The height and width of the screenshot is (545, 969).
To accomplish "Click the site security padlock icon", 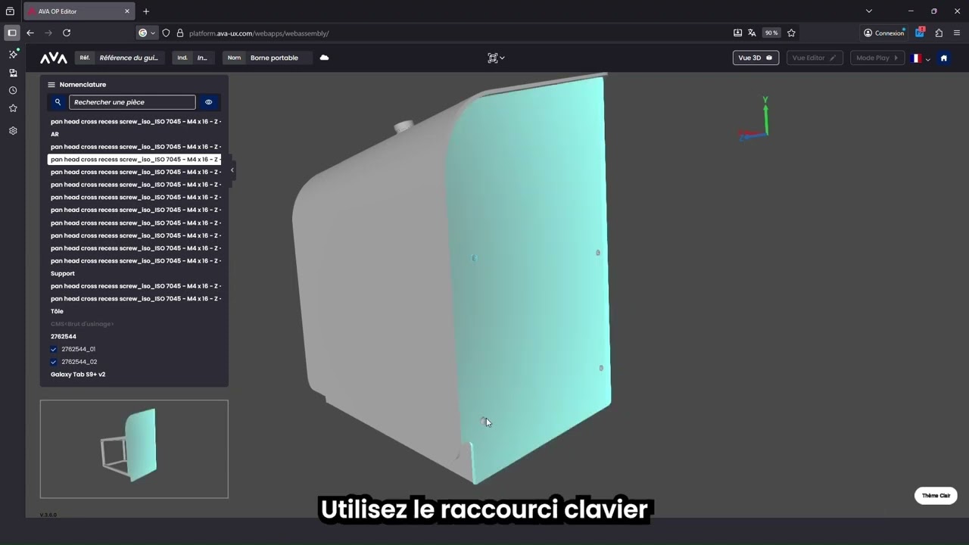I will (x=180, y=33).
